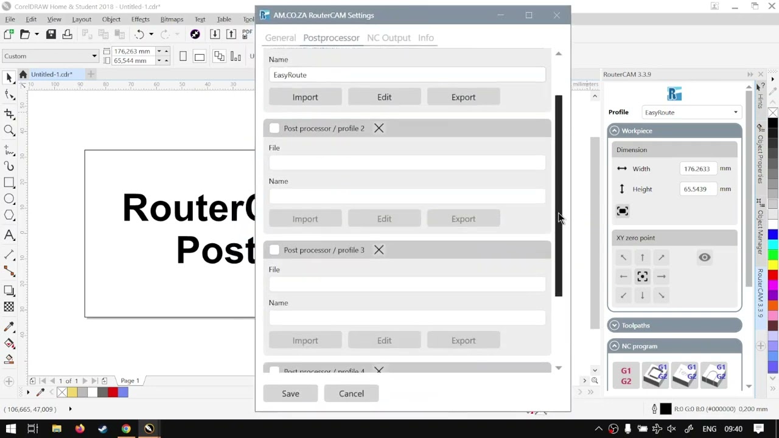779x438 pixels.
Task: Remove Post processor profile 2 with X
Action: 379,128
